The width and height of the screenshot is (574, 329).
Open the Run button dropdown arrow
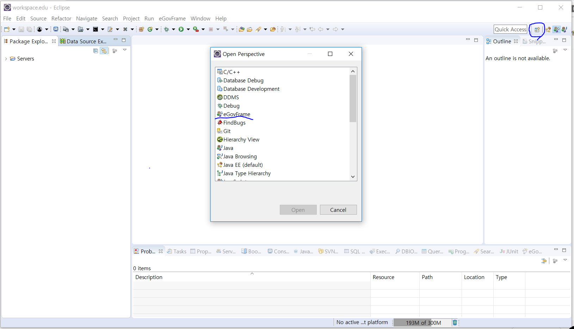[188, 29]
